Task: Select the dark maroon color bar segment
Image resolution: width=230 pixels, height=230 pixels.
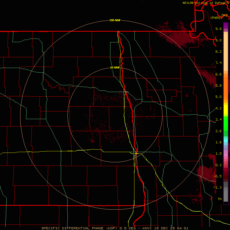Action: 226,175
